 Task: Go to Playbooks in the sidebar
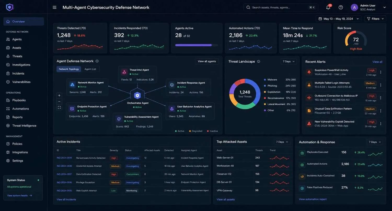(x=19, y=100)
